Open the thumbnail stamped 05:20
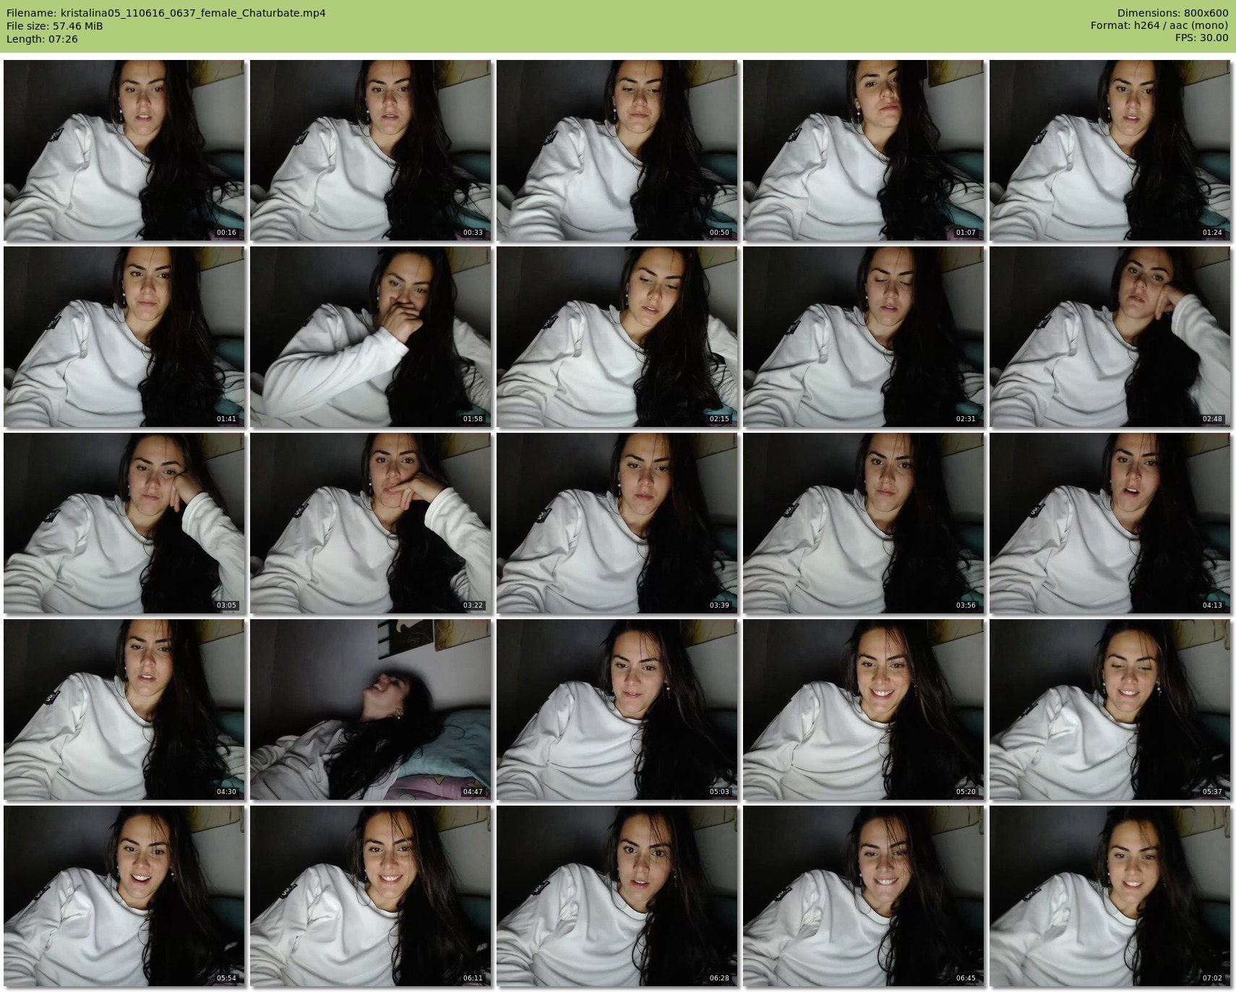Screen dimensions: 1236x992 tap(864, 709)
